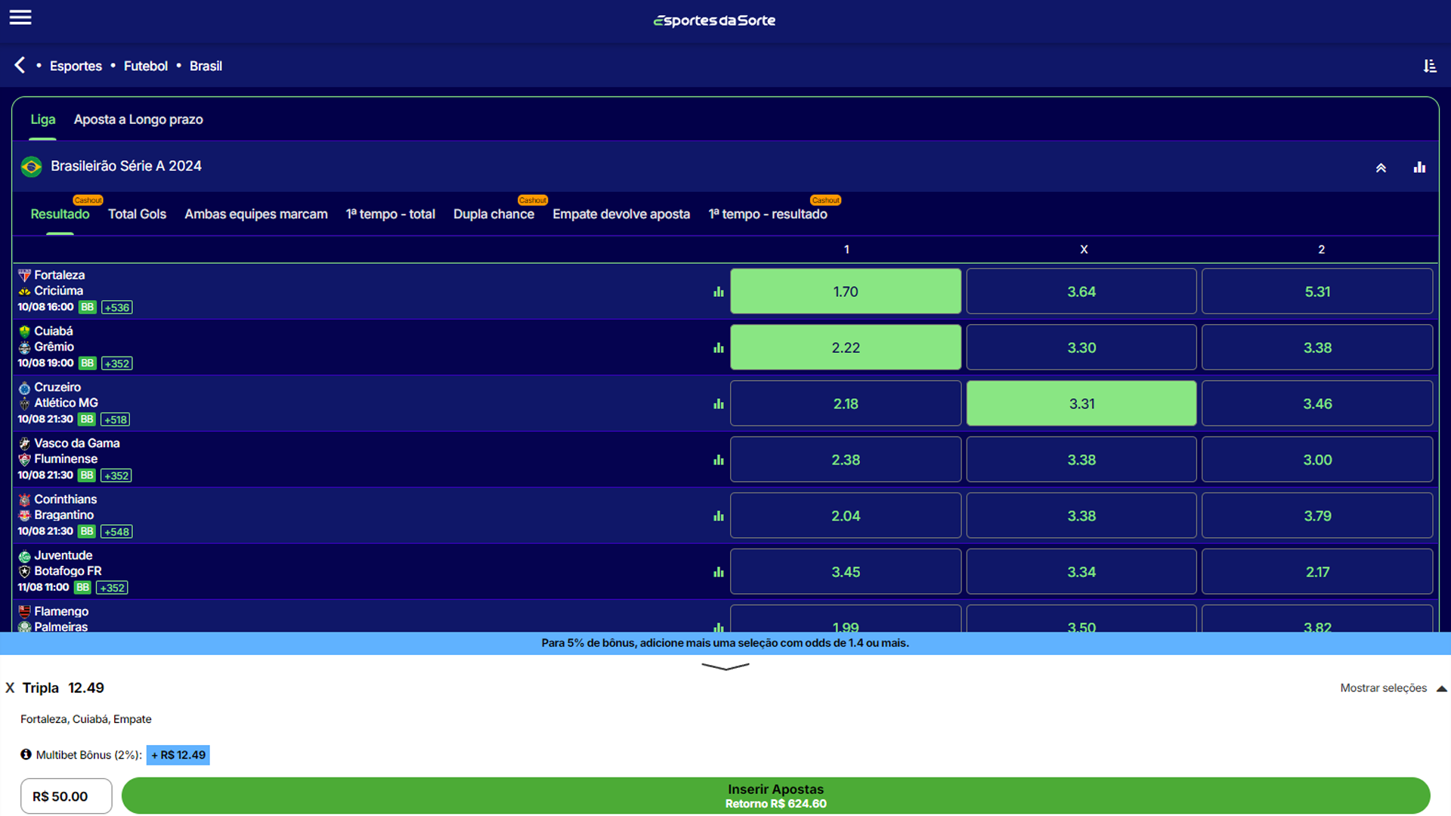1451x816 pixels.
Task: Click the Esportes da Sorte logo
Action: [714, 20]
